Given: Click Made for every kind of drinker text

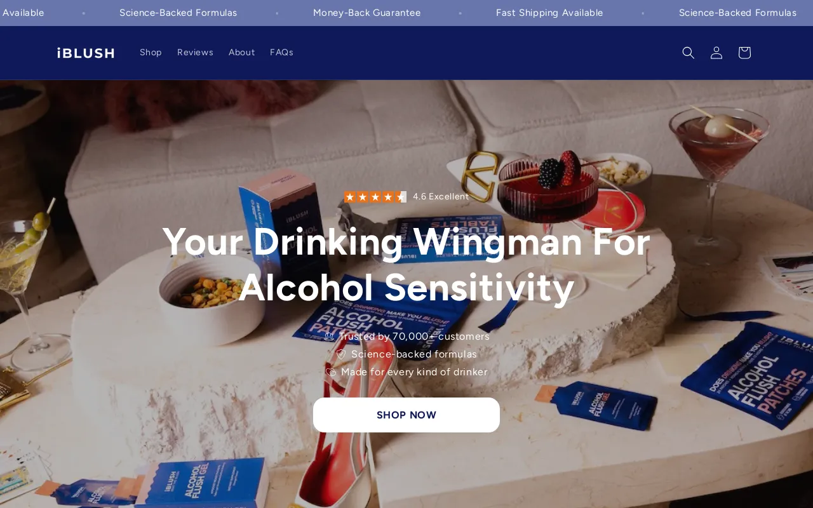Looking at the screenshot, I should click(x=414, y=372).
